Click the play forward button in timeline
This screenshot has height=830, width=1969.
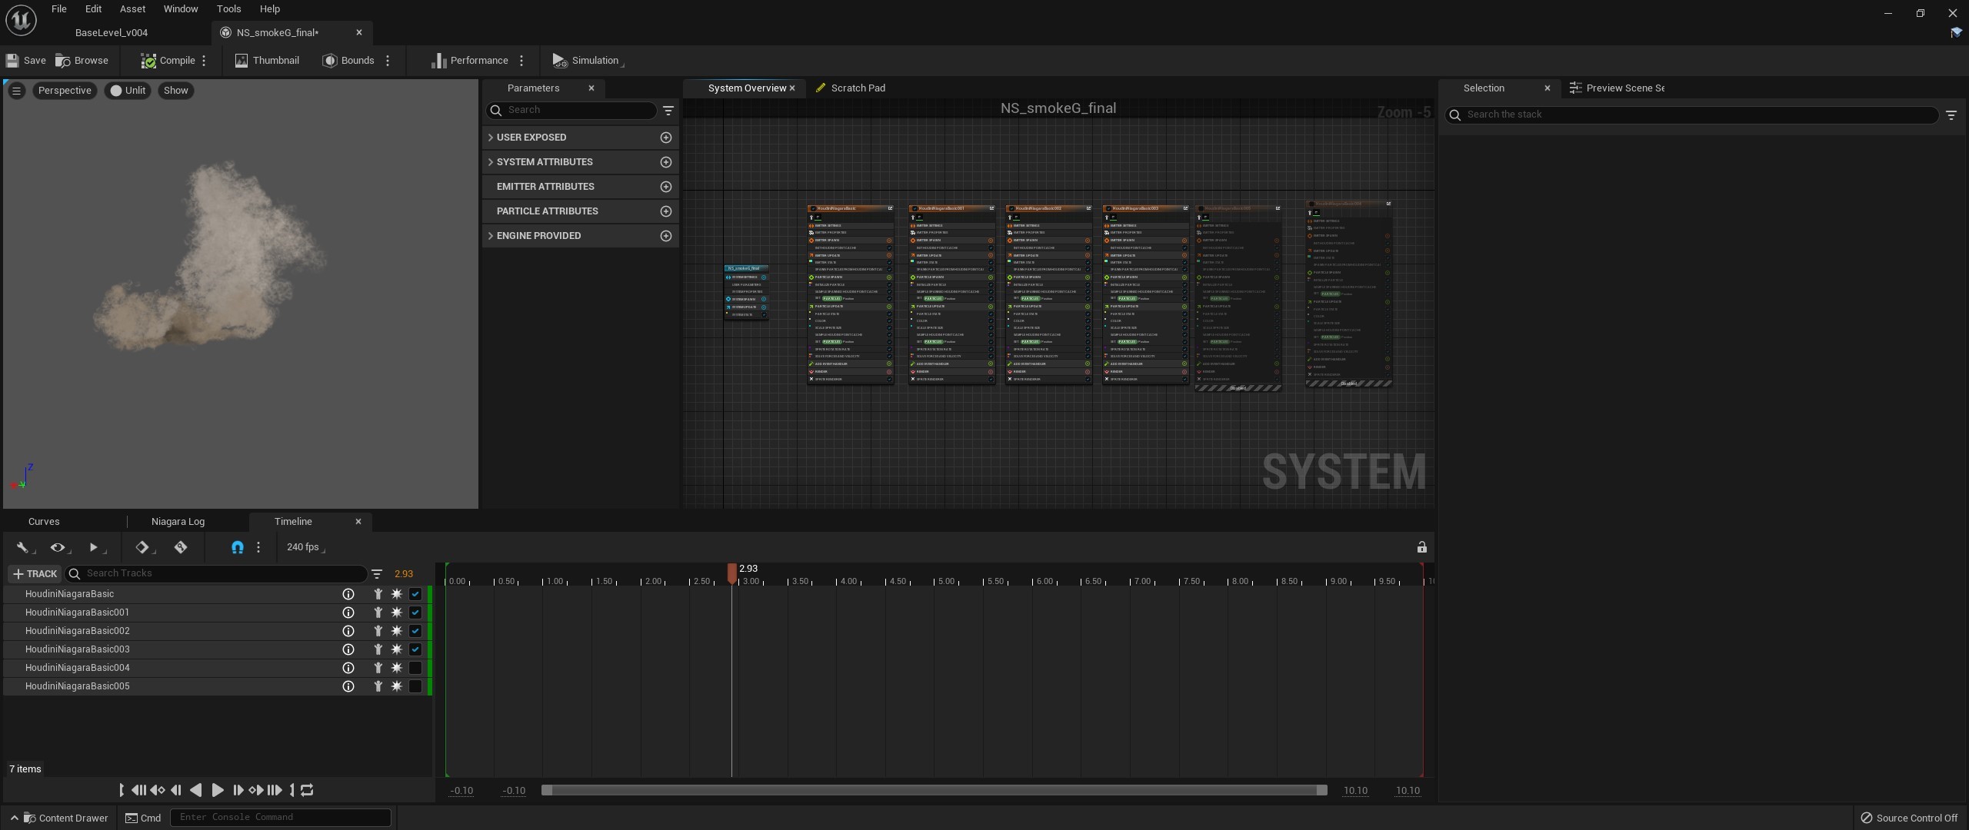217,790
